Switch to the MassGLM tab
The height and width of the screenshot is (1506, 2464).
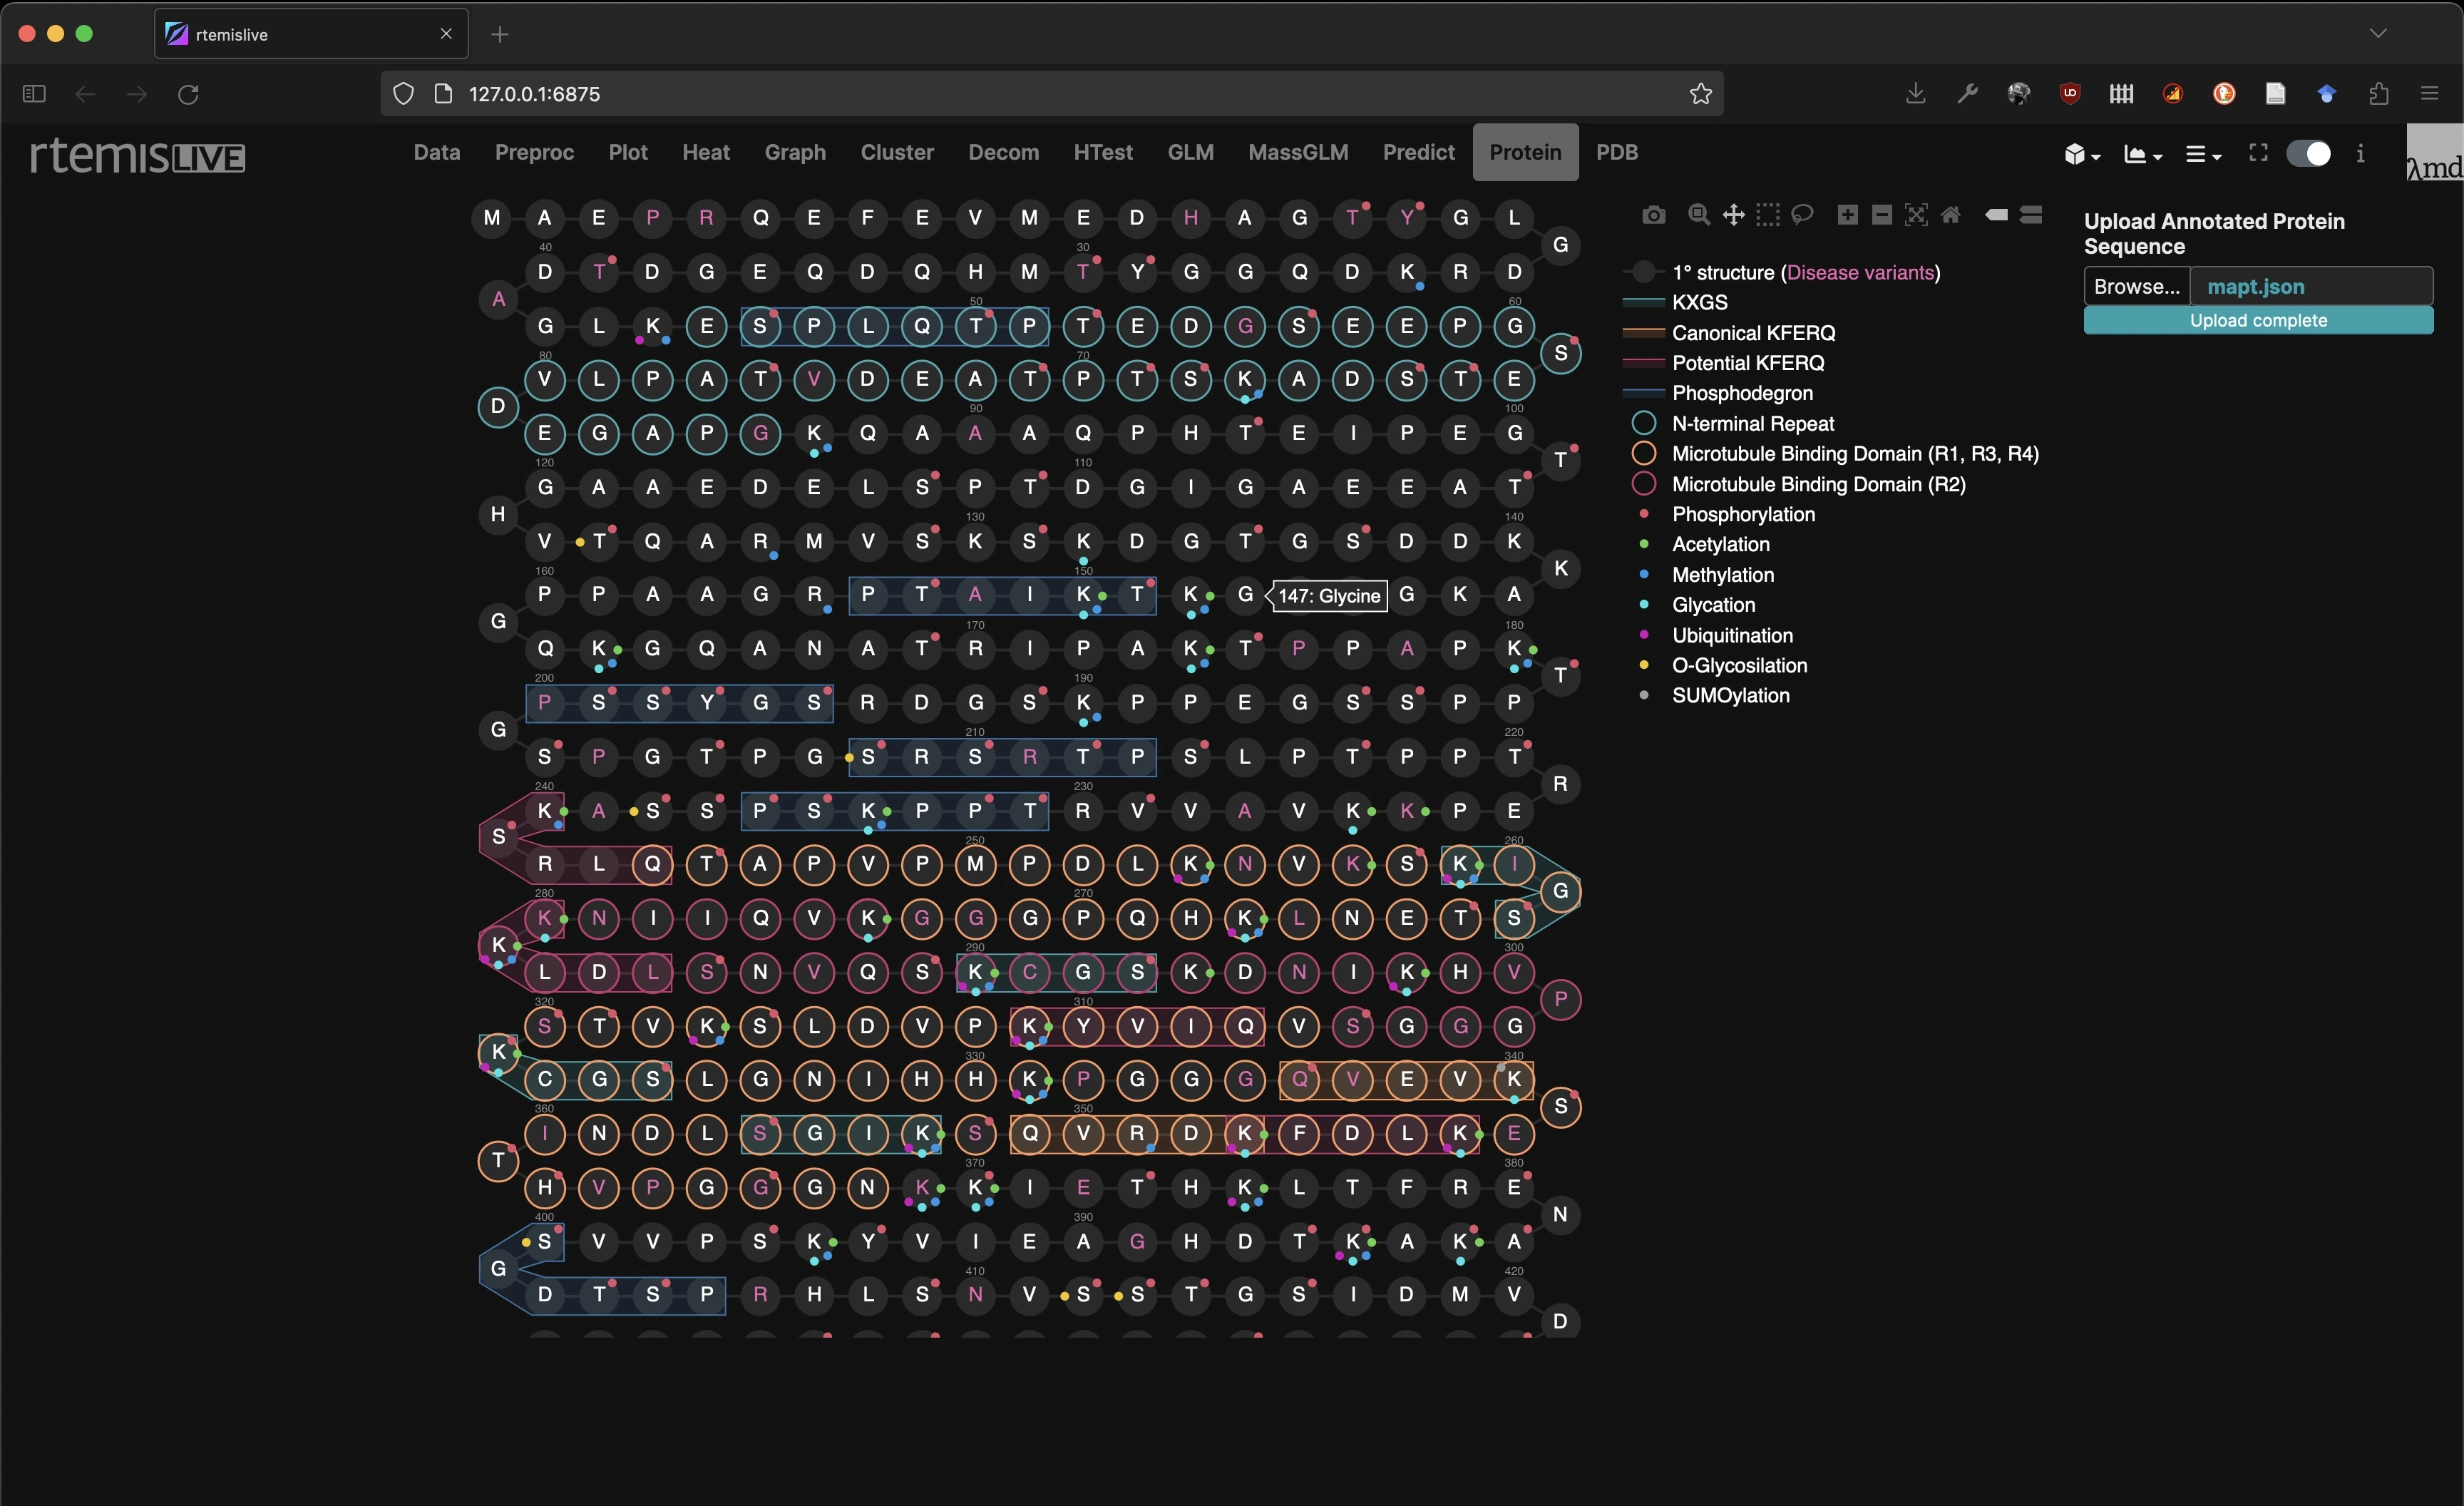click(x=1298, y=152)
